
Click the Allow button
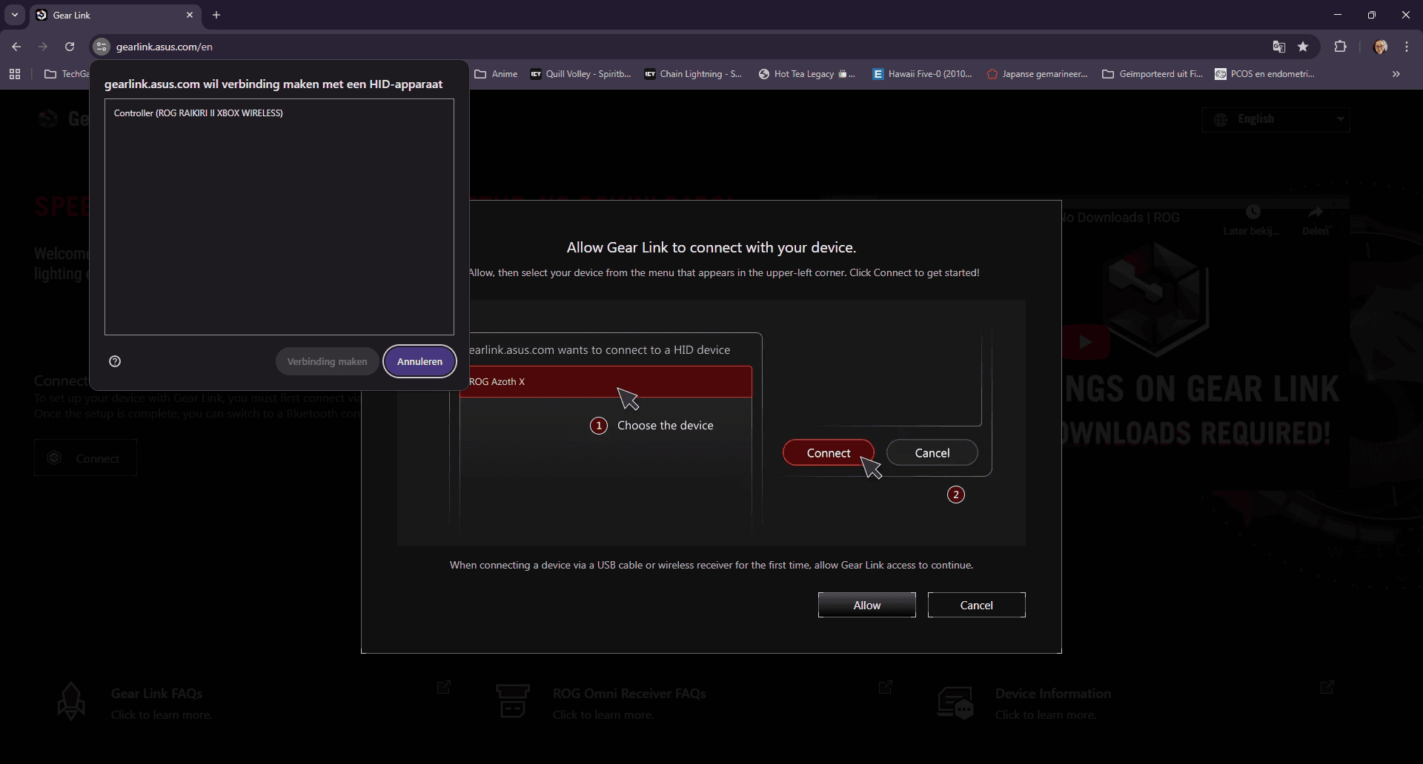pyautogui.click(x=866, y=605)
